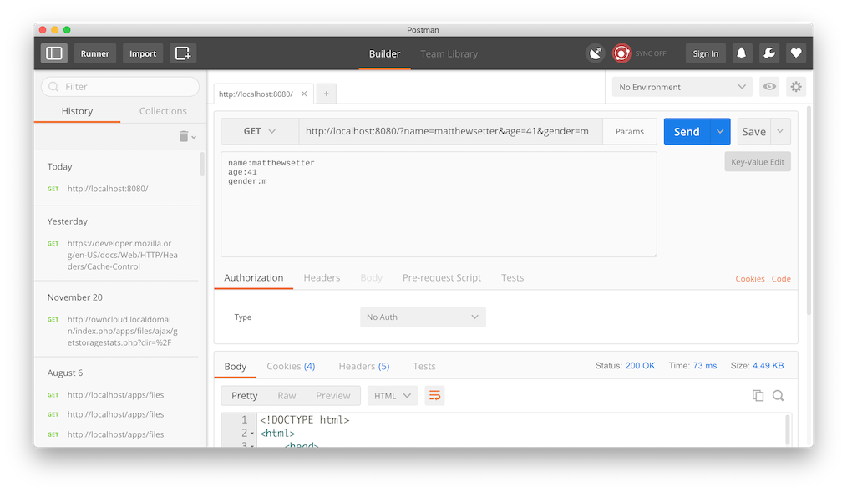Screen dimensions: 847x492
Task: Open the Save button dropdown arrow
Action: [x=780, y=131]
